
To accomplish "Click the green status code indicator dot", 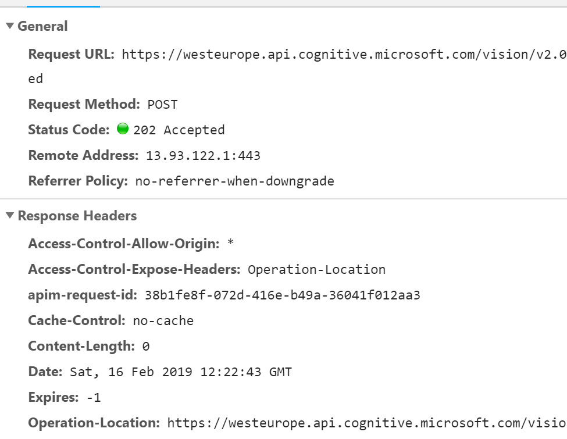I will pyautogui.click(x=122, y=129).
